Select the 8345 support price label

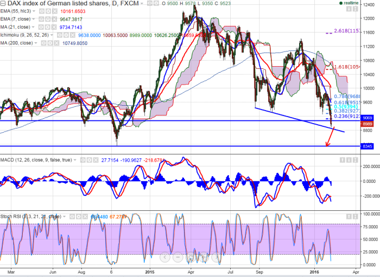click(368, 146)
